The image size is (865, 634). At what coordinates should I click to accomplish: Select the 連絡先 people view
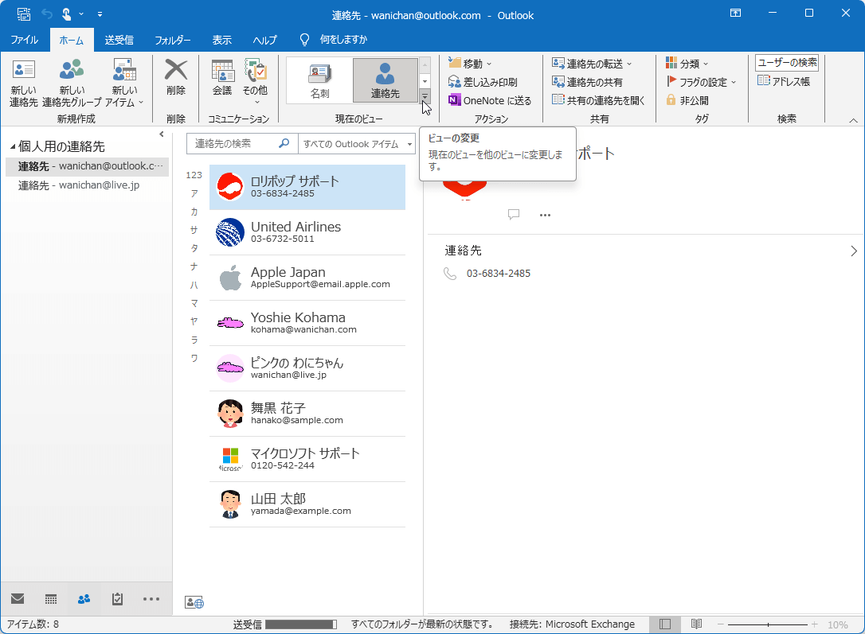tap(385, 80)
